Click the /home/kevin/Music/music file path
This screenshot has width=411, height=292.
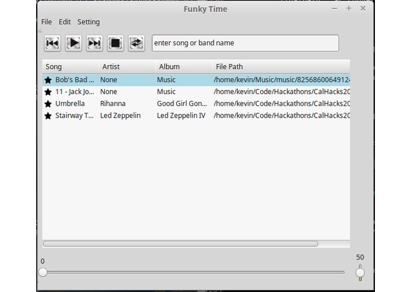coord(281,80)
